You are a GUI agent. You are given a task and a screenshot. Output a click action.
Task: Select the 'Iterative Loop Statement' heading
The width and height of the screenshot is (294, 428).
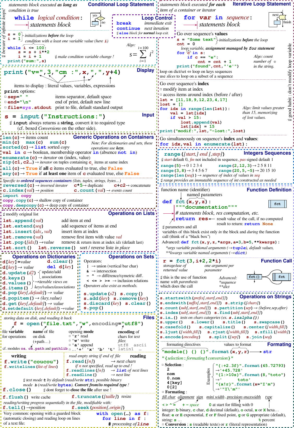(262, 4)
